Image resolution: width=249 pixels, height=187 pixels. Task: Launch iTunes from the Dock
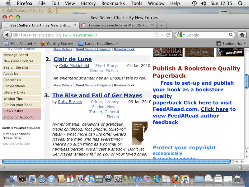tap(89, 179)
